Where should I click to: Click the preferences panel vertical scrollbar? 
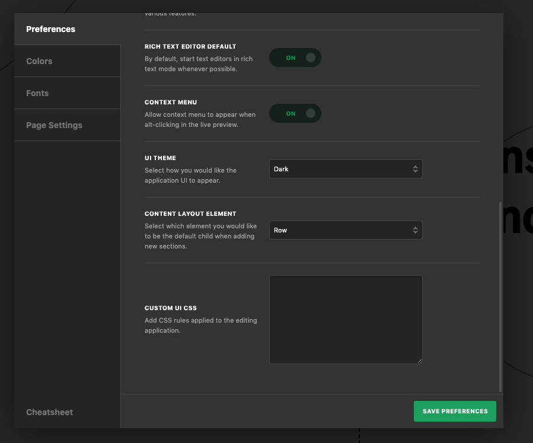[x=501, y=297]
